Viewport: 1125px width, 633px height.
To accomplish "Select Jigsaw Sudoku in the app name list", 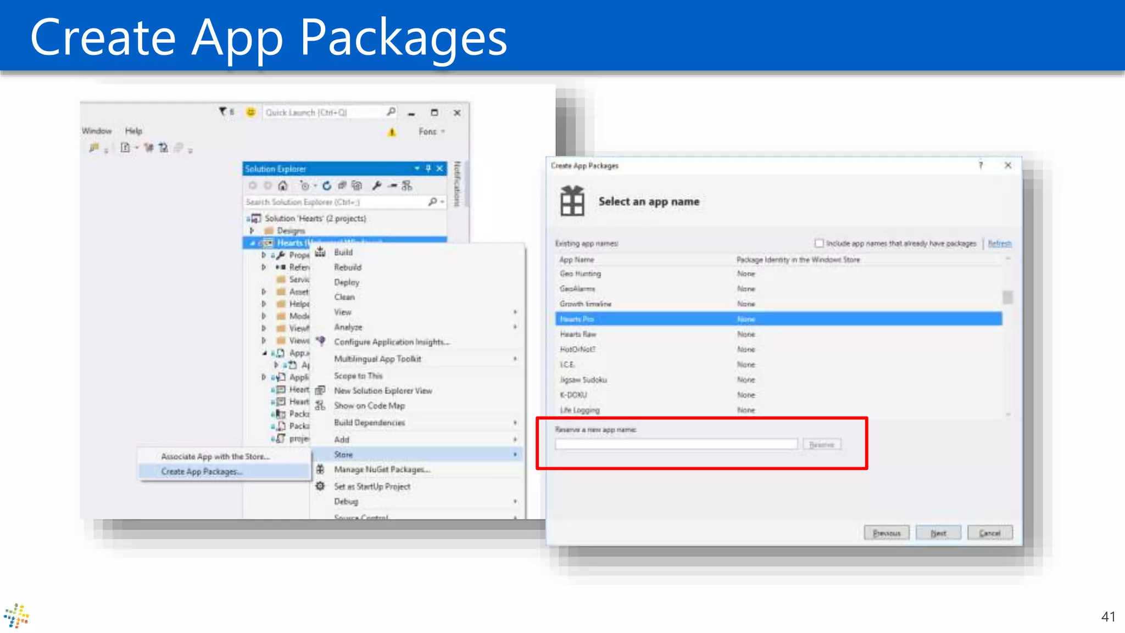I will point(778,379).
